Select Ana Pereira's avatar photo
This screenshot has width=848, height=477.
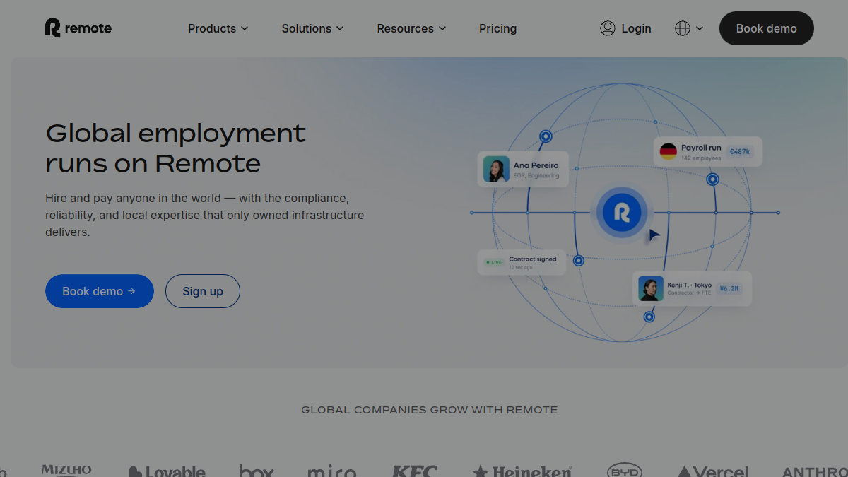click(x=496, y=170)
